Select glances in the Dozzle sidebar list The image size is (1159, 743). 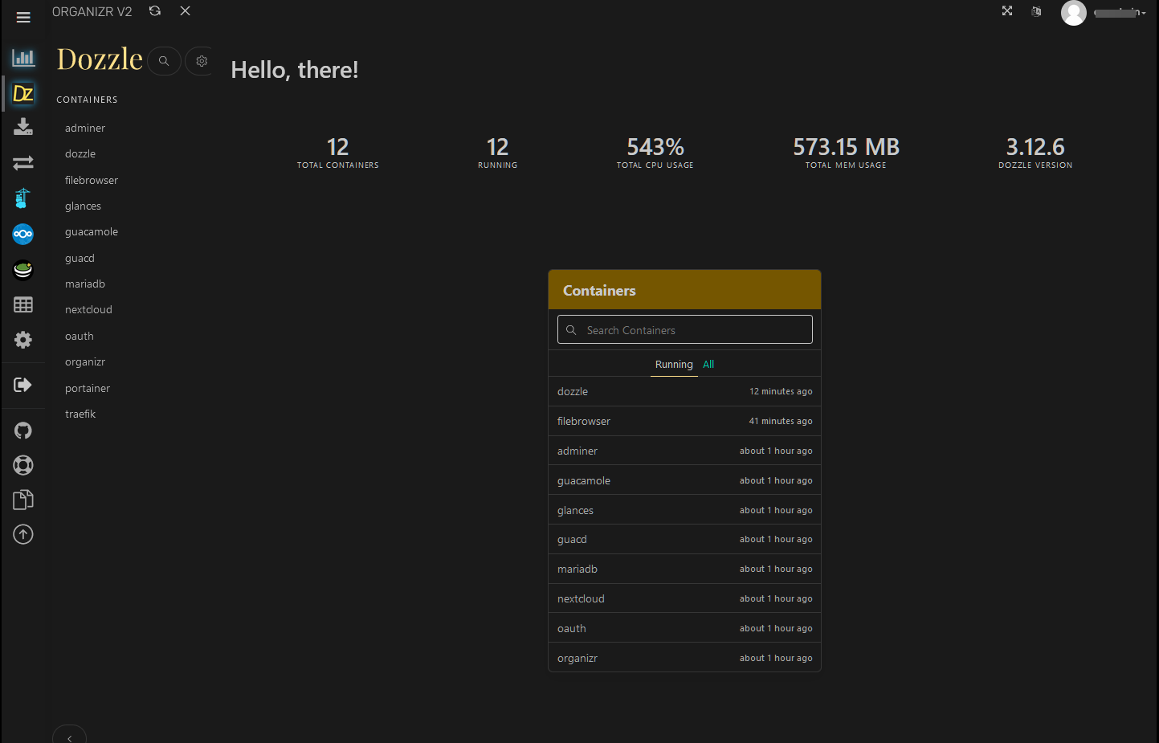(83, 206)
